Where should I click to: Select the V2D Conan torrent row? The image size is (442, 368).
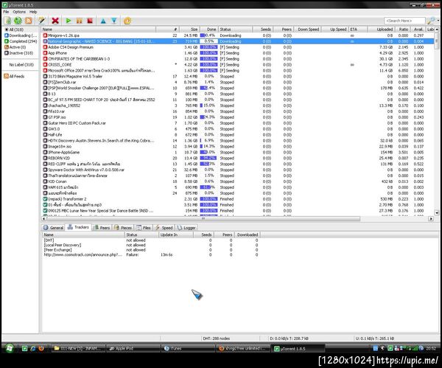tap(238, 181)
